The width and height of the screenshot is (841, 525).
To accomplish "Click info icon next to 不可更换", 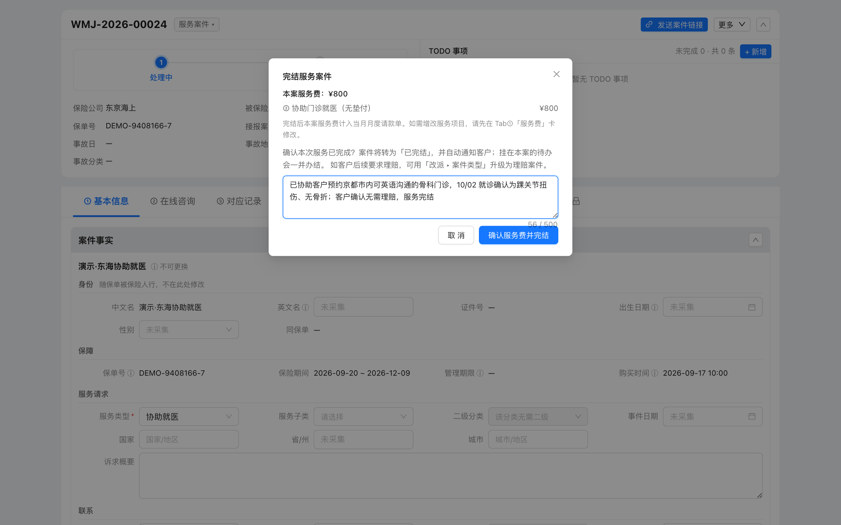I will click(x=154, y=267).
